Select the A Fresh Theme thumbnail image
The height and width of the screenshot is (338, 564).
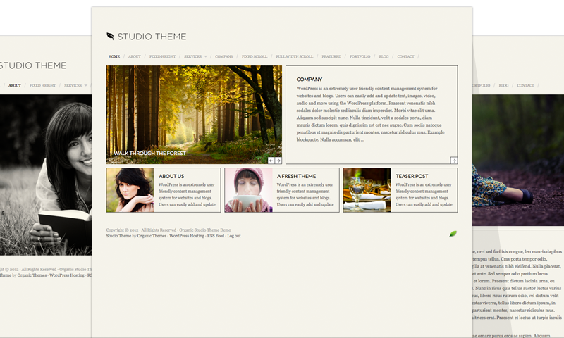[248, 190]
